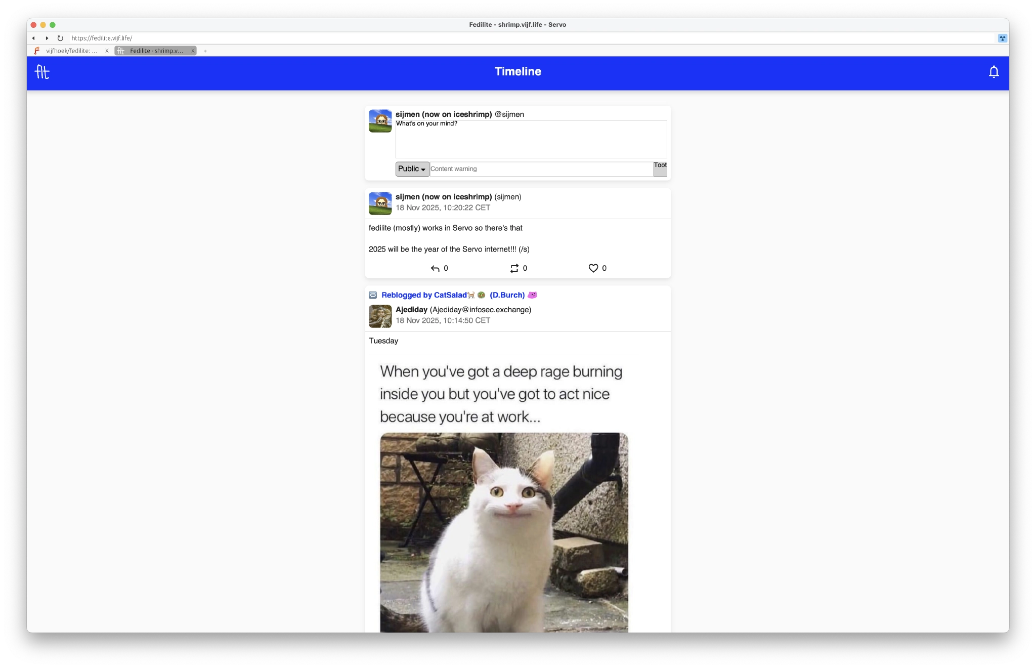
Task: Click the reply arrow on sijmen's post
Action: click(x=436, y=268)
